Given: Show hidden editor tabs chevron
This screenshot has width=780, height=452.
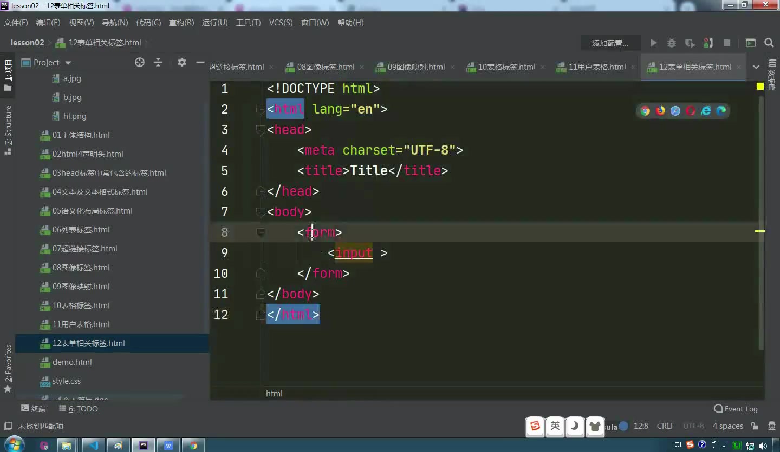Looking at the screenshot, I should point(756,67).
